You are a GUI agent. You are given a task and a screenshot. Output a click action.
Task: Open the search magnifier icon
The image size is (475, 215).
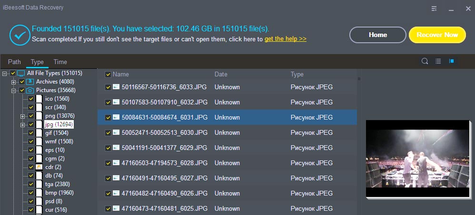tap(425, 61)
